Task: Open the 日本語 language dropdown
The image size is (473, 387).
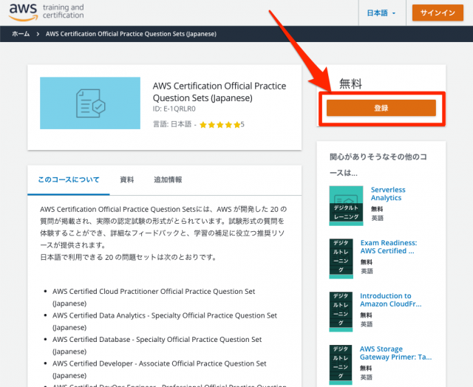Action: (381, 13)
